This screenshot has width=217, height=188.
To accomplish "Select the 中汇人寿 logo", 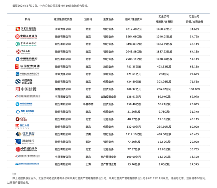I will pos(22,127).
